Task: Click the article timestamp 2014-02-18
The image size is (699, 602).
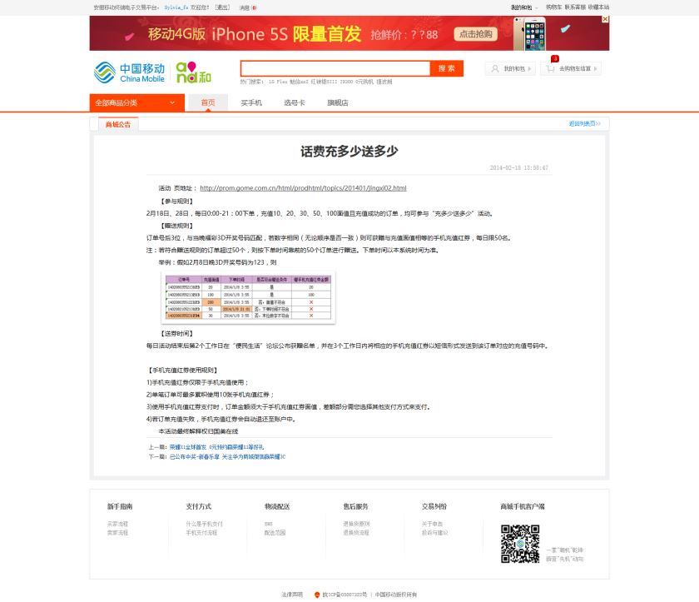Action: coord(519,167)
